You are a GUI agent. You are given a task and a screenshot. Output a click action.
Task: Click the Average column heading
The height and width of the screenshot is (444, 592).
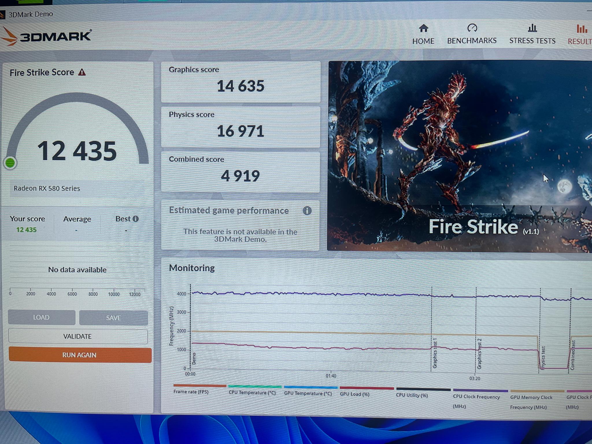77,219
